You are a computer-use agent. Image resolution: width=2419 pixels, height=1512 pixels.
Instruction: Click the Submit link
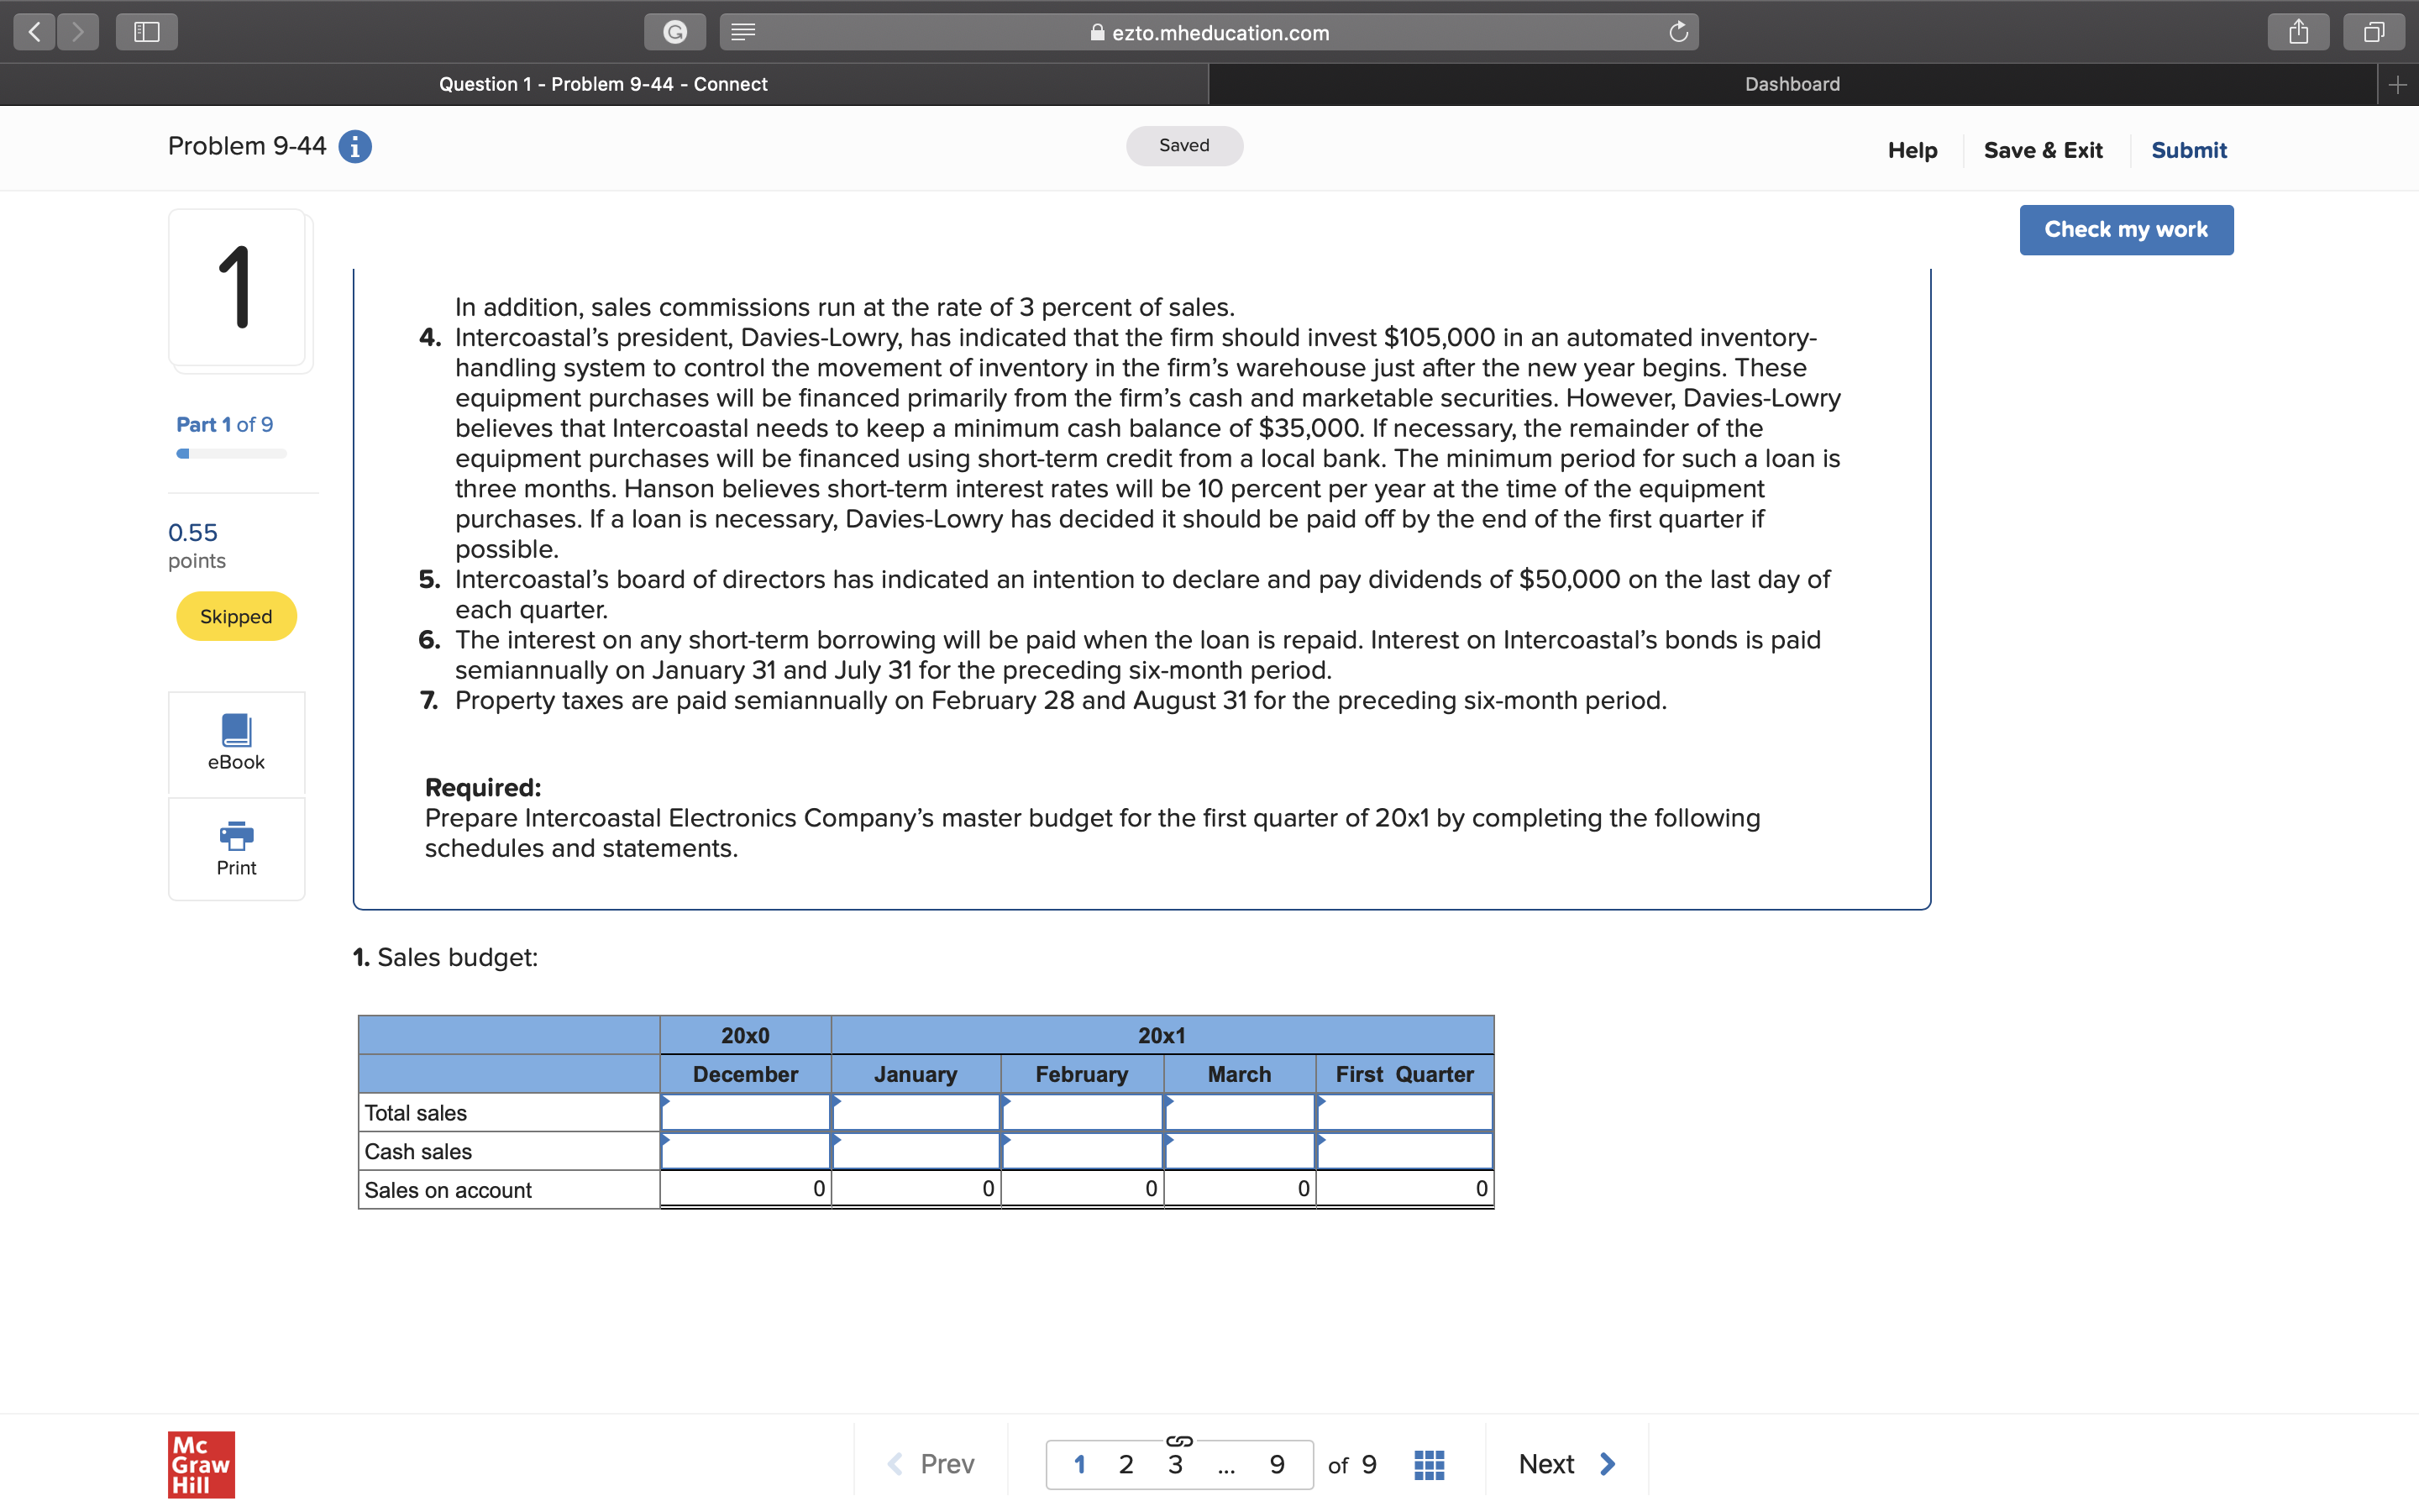(2188, 150)
